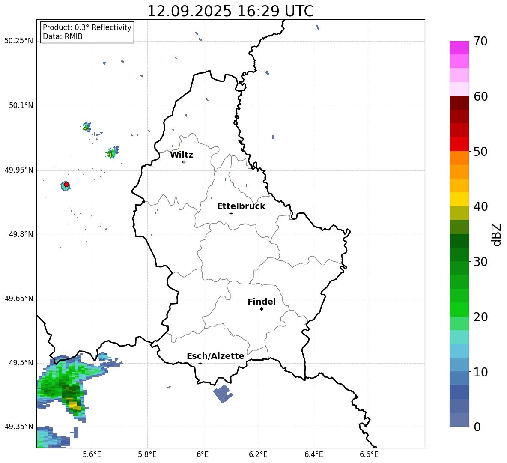Click the Esch/Alzette city label
Image resolution: width=507 pixels, height=463 pixels.
215,356
